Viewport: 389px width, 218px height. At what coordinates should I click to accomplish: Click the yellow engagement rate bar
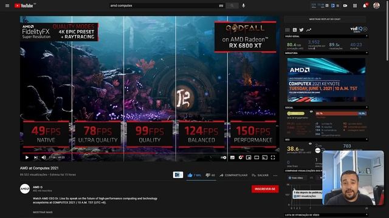(x=296, y=113)
